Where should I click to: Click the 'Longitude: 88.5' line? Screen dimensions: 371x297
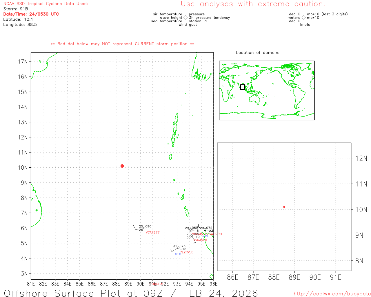[x=20, y=25]
